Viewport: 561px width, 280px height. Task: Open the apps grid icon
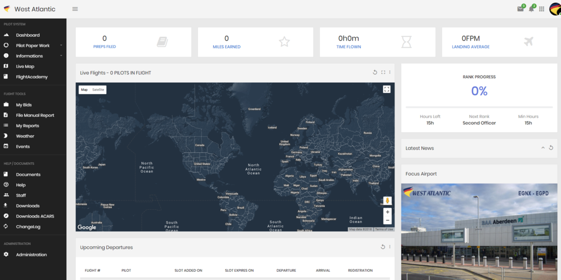tap(542, 9)
